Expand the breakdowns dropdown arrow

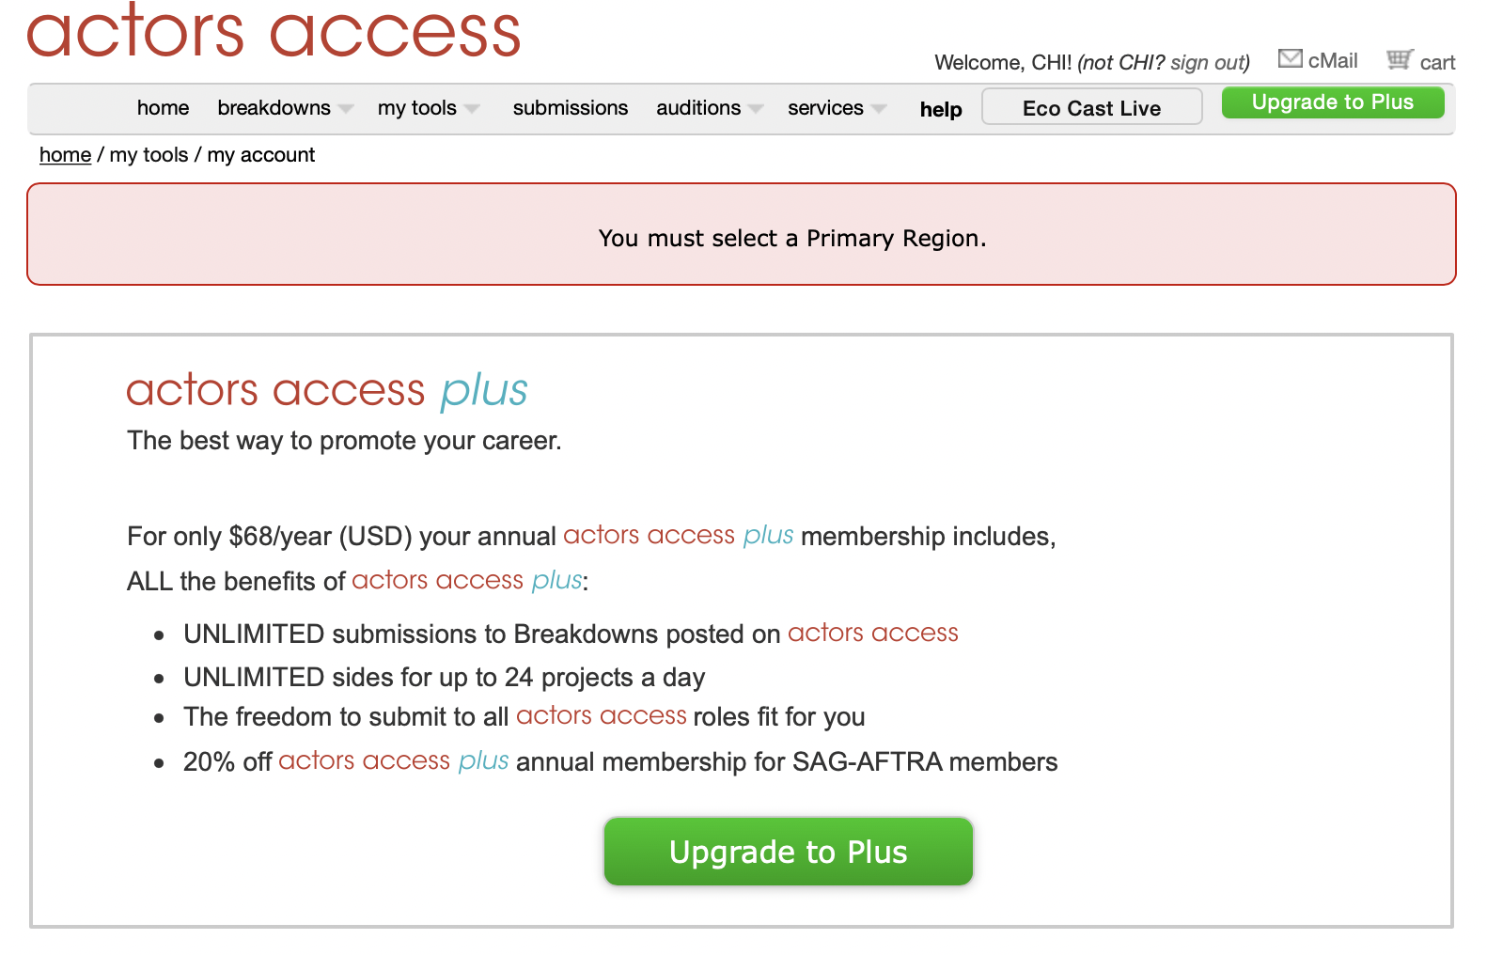point(346,109)
